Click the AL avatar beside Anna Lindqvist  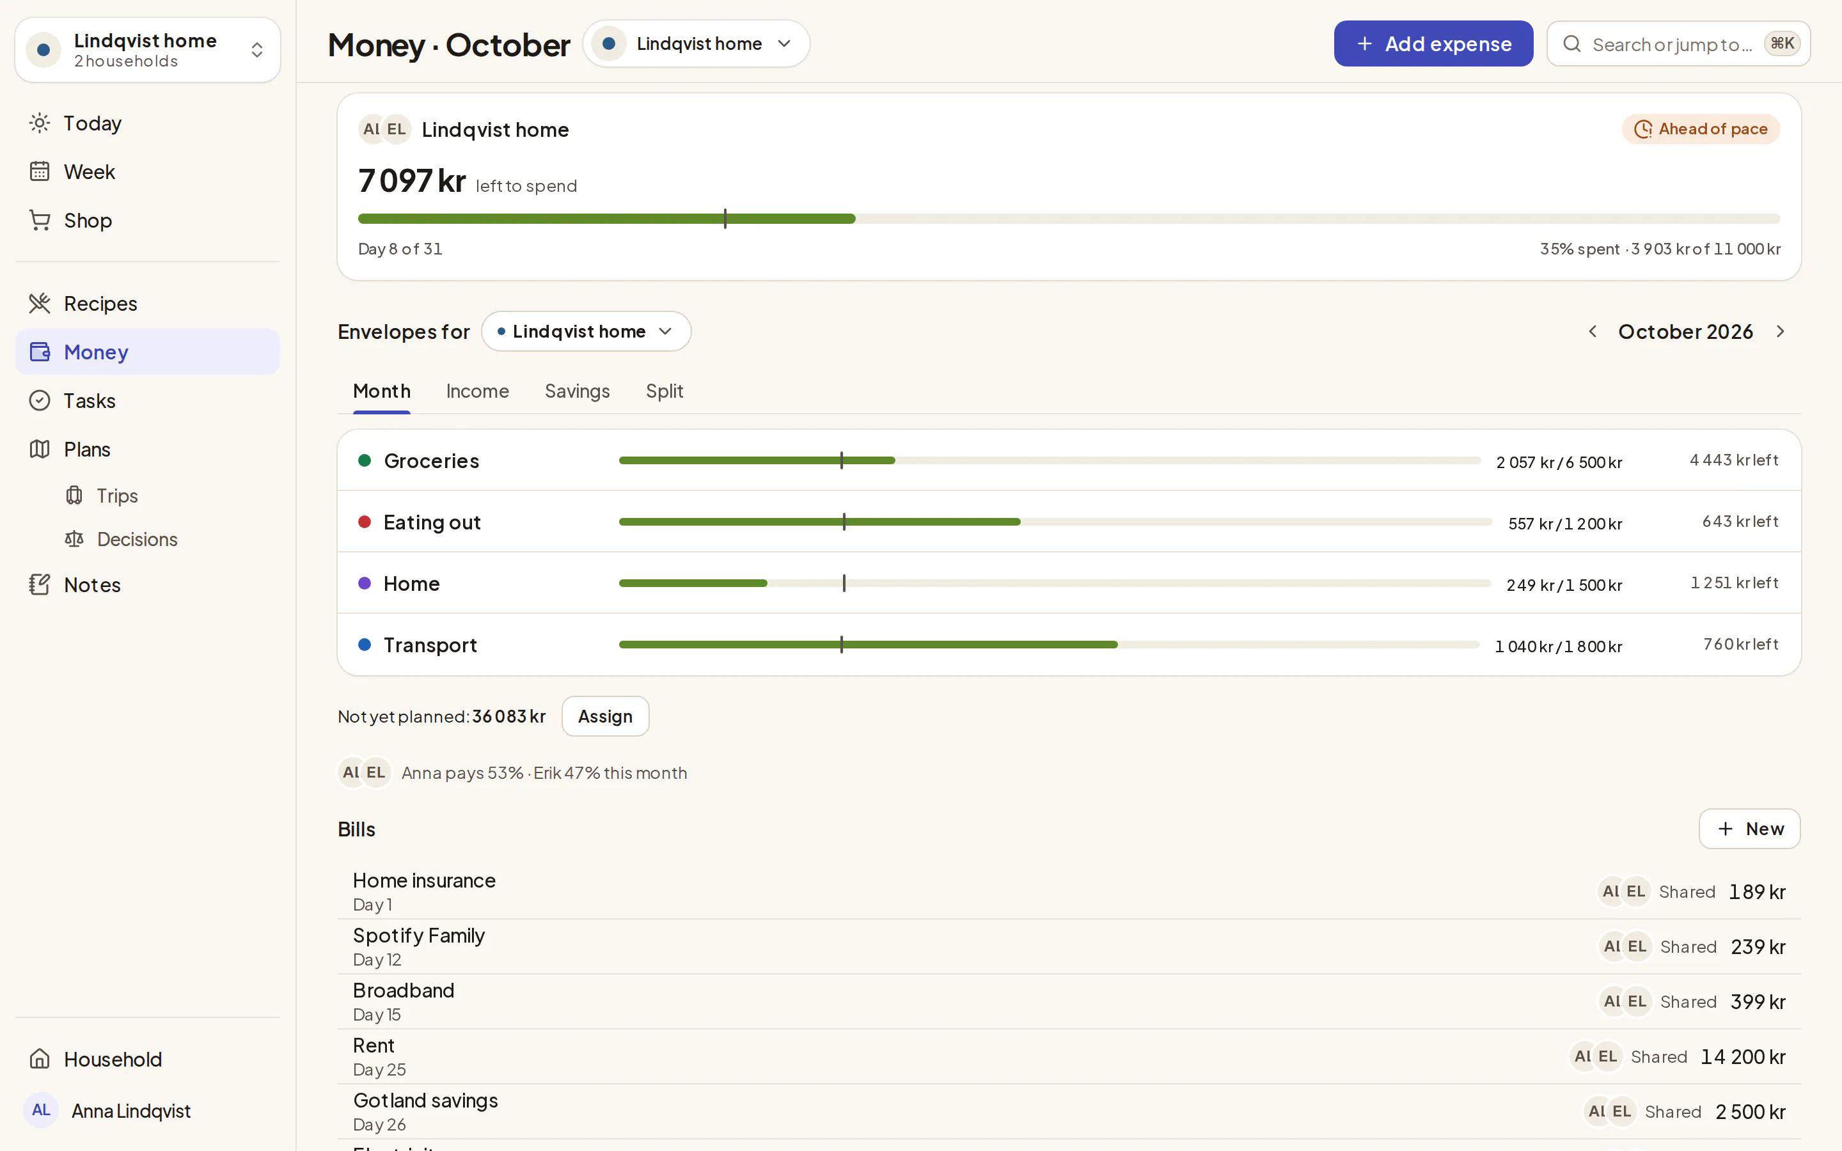tap(41, 1111)
